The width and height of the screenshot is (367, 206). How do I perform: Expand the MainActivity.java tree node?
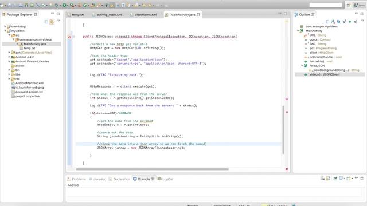[x=17, y=44]
